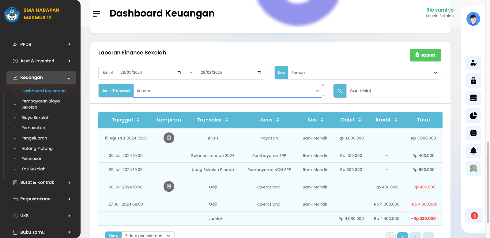Image resolution: width=490 pixels, height=238 pixels.
Task: Click the notification bell icon
Action: coord(473,151)
